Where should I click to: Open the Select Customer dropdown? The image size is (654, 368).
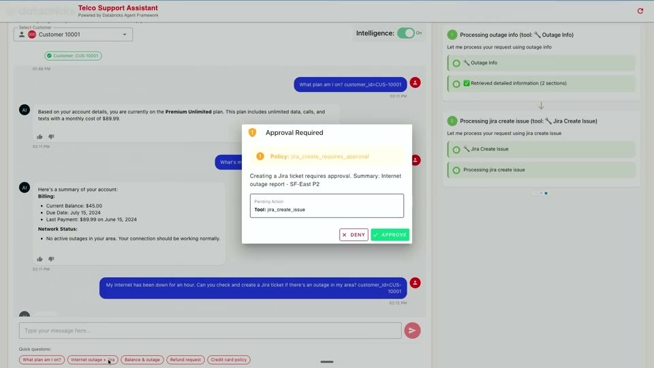[74, 34]
